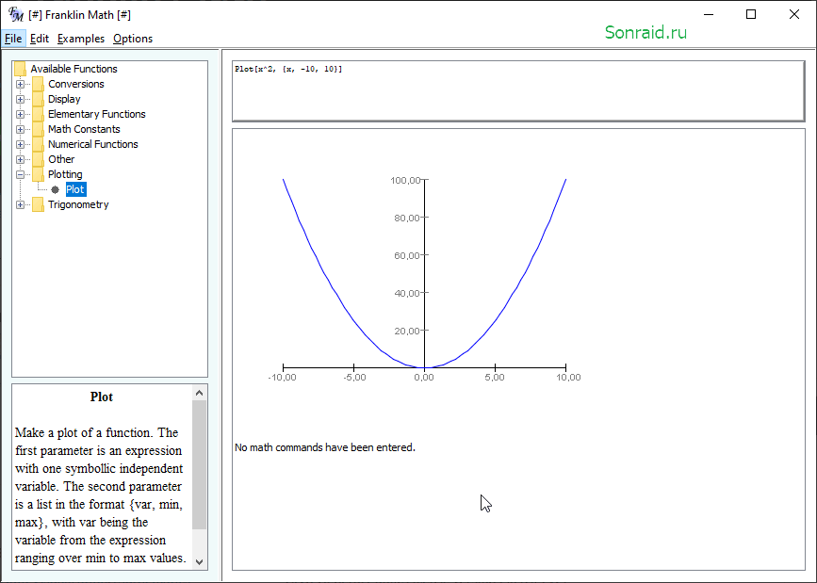Open the File menu
The image size is (817, 583).
[13, 39]
